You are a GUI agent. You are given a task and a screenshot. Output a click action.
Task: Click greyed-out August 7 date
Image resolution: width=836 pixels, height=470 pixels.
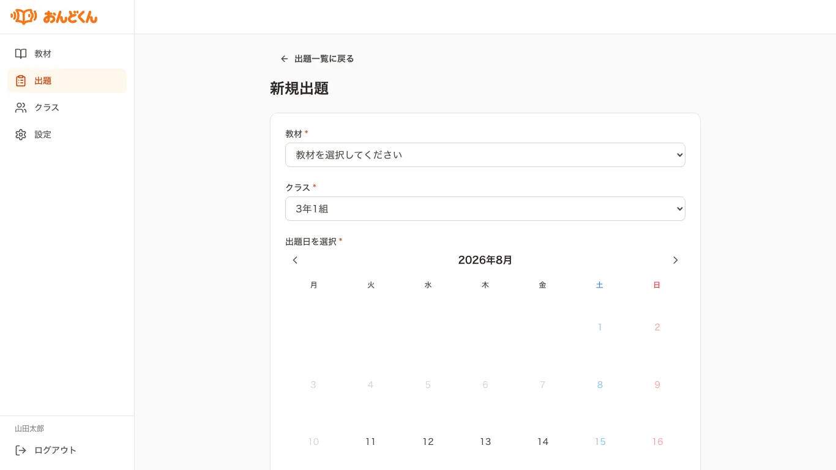[543, 385]
